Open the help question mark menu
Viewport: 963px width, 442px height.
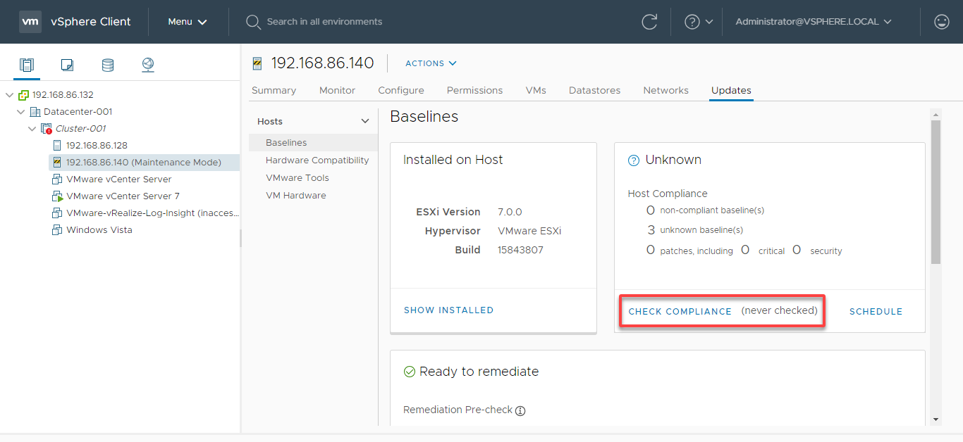[x=692, y=22]
